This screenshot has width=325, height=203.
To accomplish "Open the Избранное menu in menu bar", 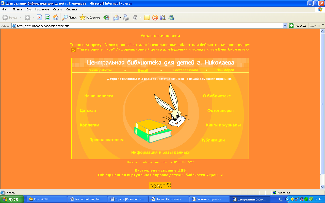I will click(x=42, y=9).
